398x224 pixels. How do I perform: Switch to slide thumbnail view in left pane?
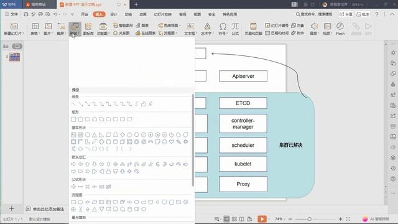17,46
